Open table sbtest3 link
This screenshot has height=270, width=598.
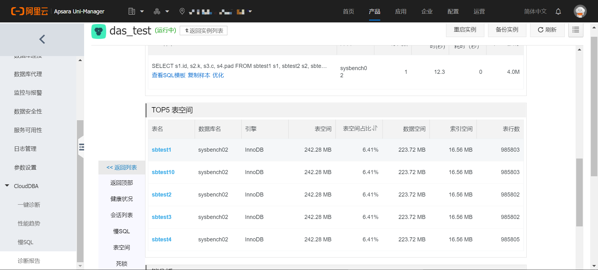point(161,217)
